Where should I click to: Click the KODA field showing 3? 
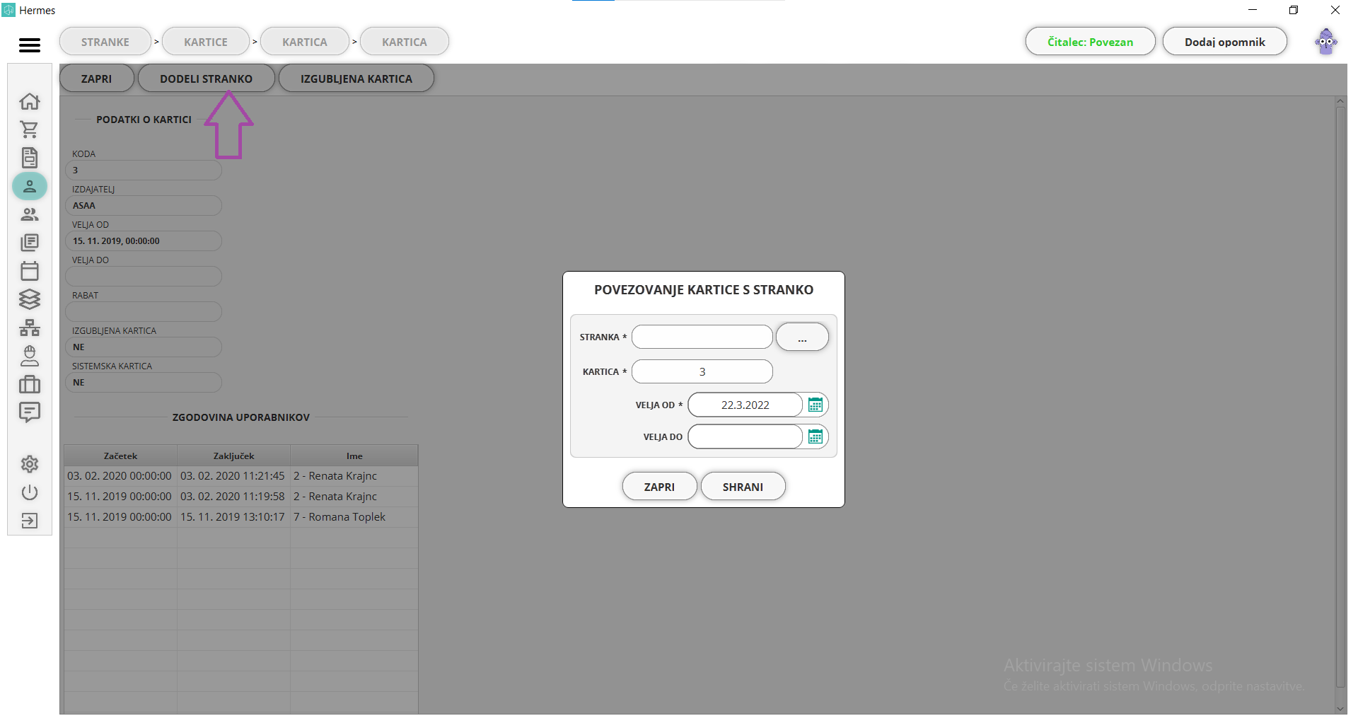pyautogui.click(x=144, y=170)
